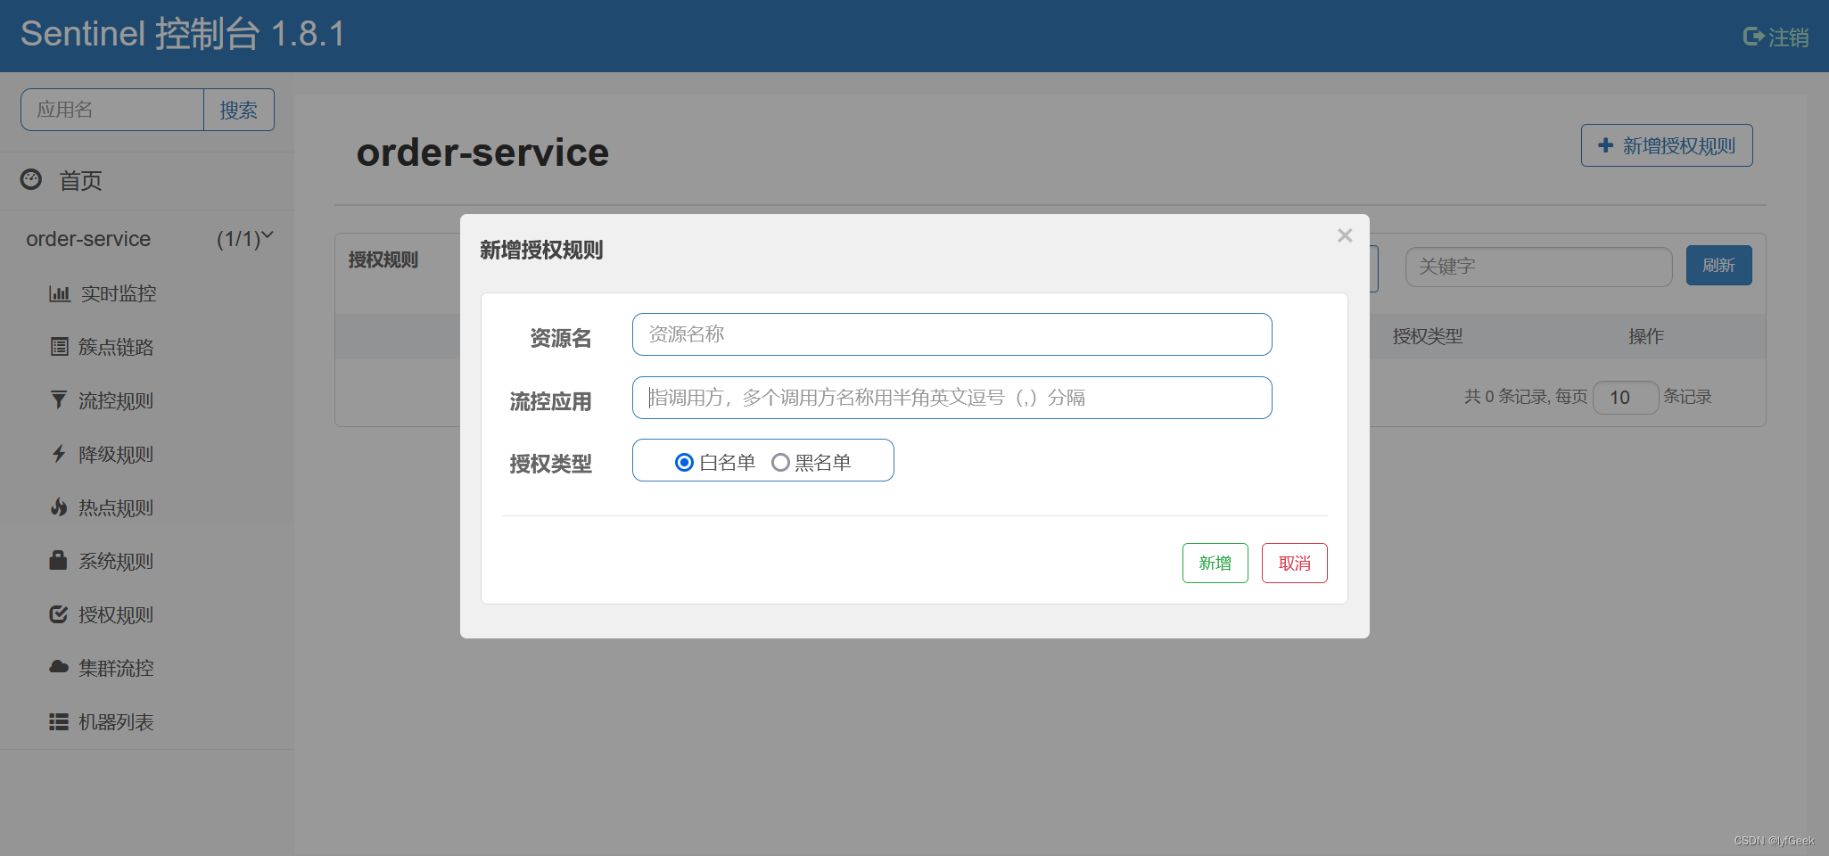Click the 注销 logout link

1776,37
